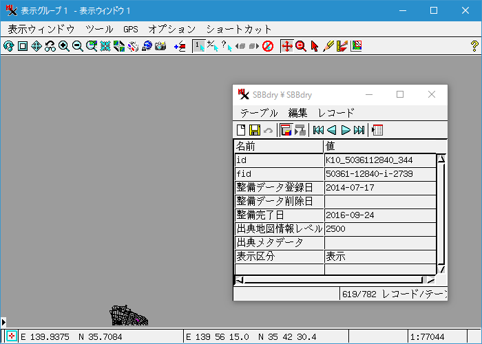
Task: Go to the next record
Action: point(346,130)
